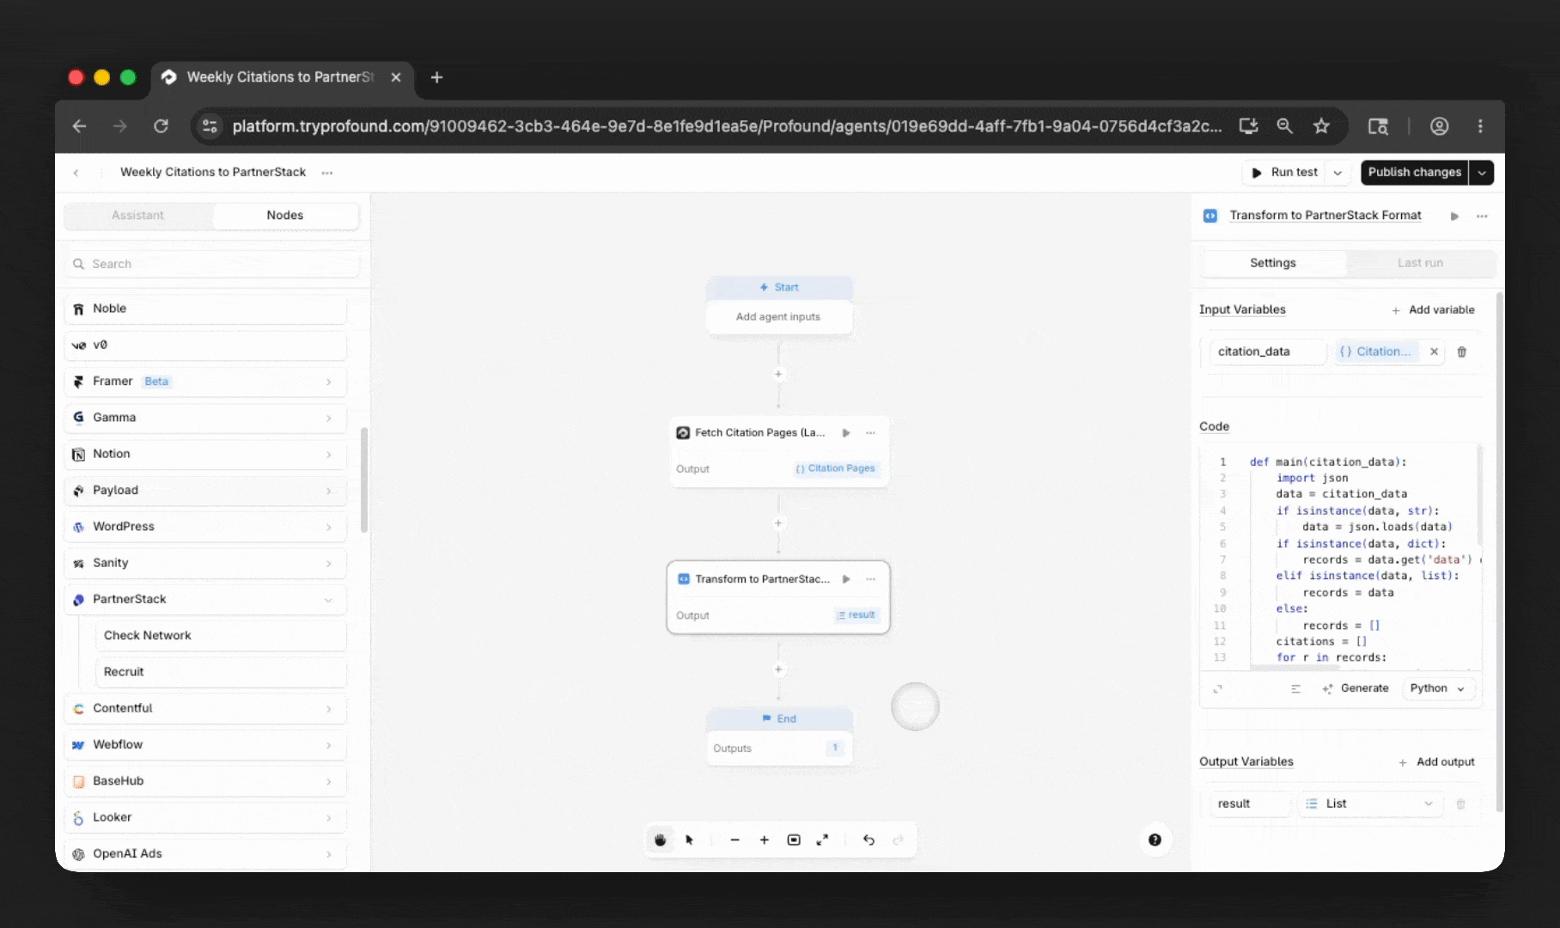The width and height of the screenshot is (1560, 928).
Task: Reload the browser page
Action: (161, 126)
